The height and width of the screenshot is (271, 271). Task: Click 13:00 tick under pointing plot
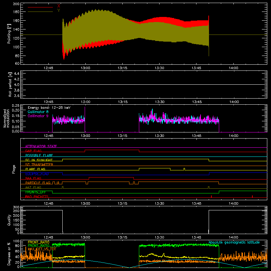pos(85,68)
